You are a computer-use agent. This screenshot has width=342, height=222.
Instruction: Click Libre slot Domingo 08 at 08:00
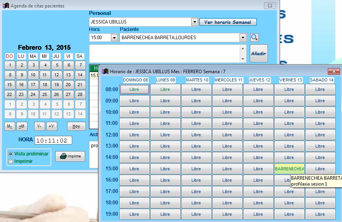pyautogui.click(x=134, y=90)
